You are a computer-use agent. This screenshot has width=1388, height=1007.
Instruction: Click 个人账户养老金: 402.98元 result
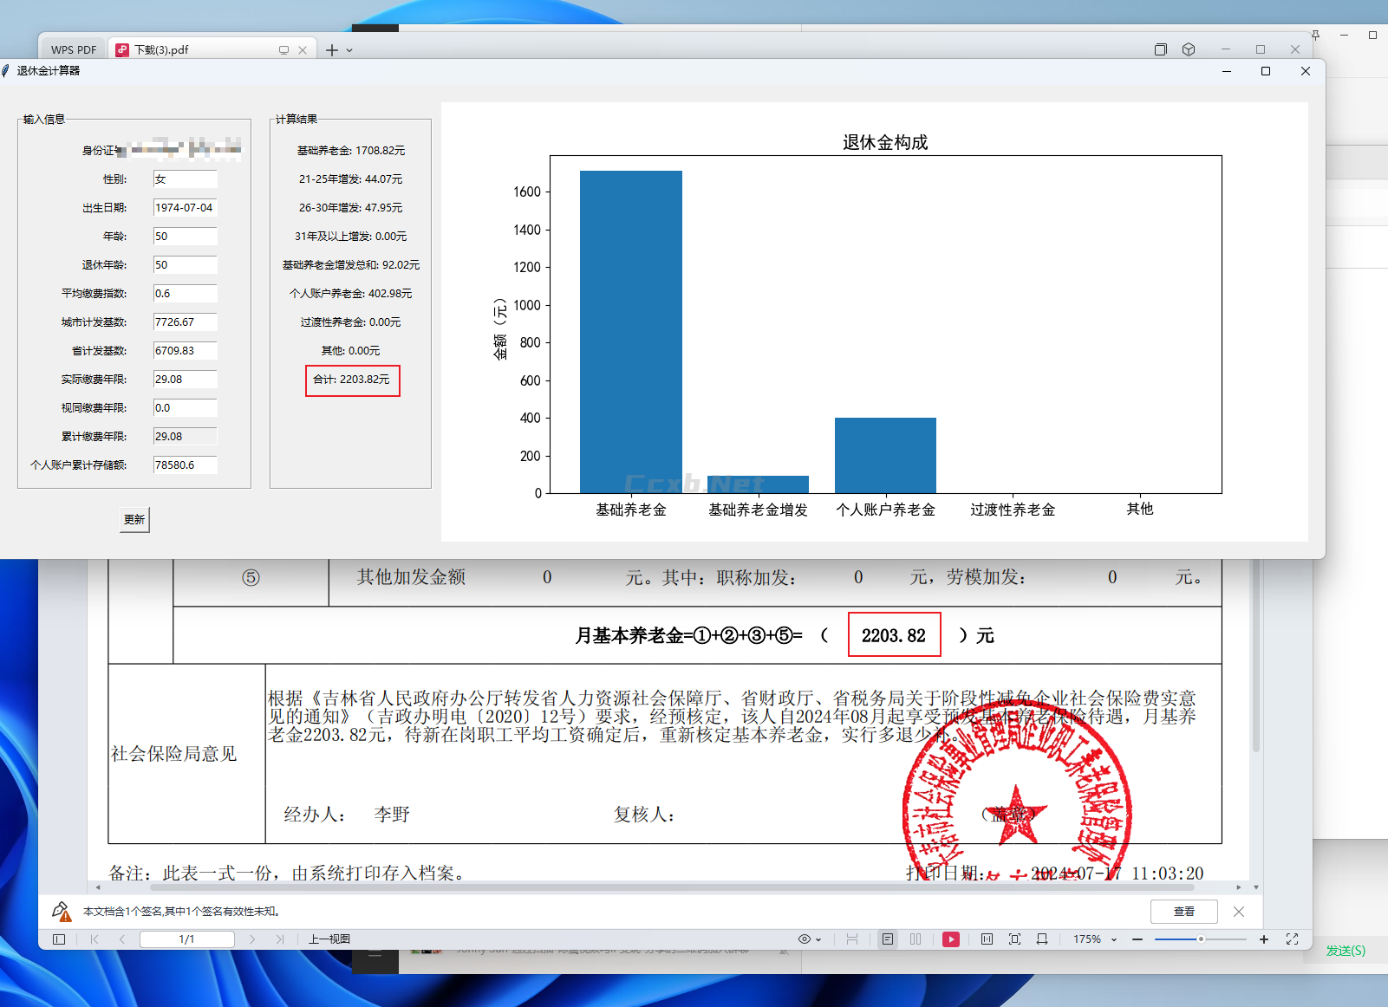351,294
